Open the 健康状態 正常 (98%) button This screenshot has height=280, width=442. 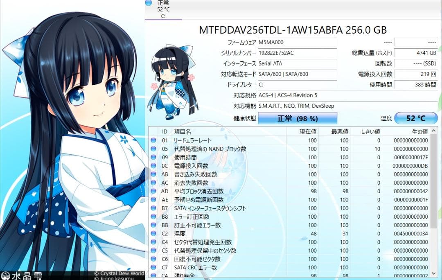pyautogui.click(x=298, y=118)
